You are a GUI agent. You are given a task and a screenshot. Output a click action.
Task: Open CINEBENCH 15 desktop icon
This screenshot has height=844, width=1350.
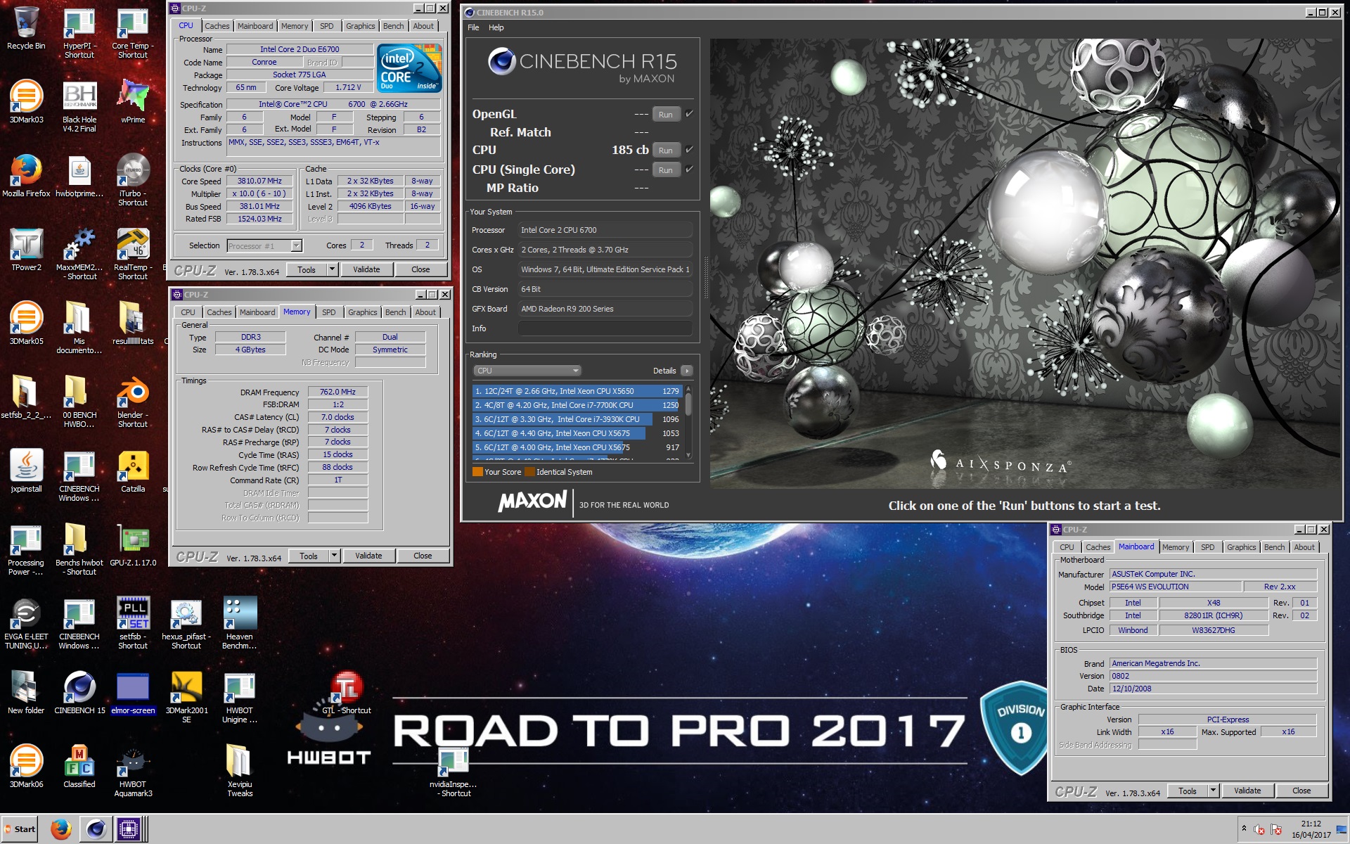(79, 687)
